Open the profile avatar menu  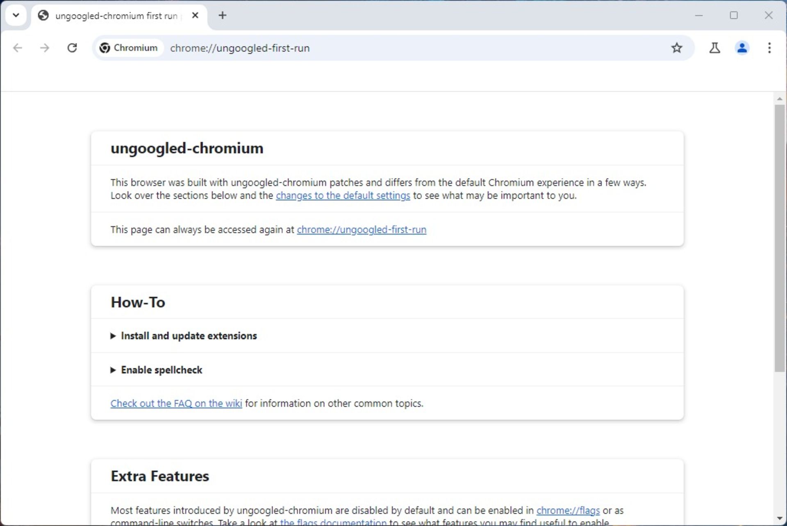pos(742,48)
